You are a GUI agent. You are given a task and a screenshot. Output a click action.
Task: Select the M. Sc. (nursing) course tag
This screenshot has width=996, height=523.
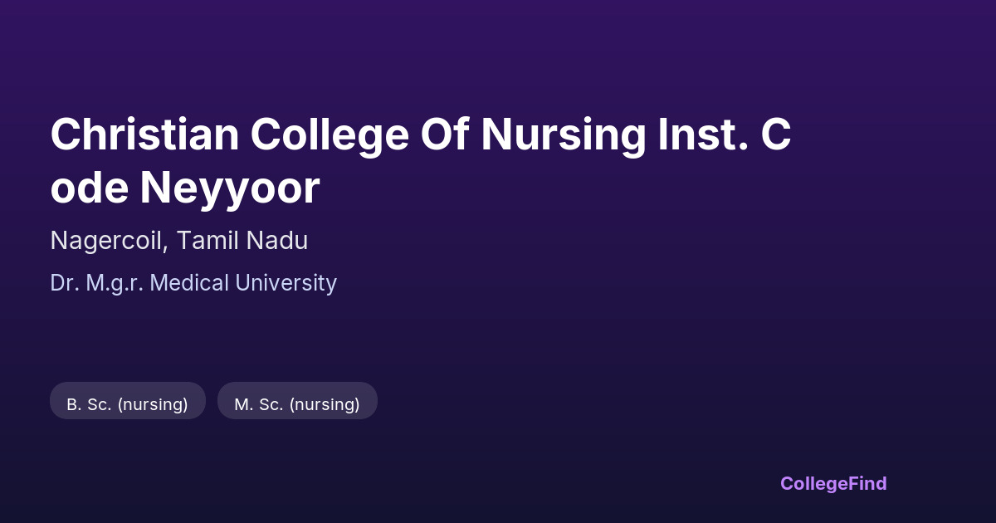coord(296,403)
